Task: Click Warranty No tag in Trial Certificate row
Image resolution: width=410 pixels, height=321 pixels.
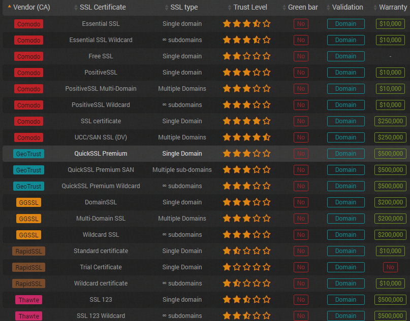Action: pyautogui.click(x=390, y=267)
